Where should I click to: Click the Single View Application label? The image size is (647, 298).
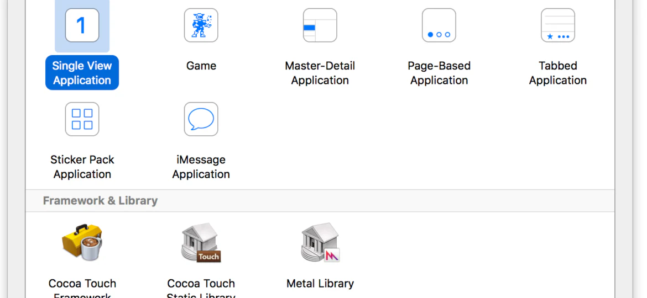tap(82, 73)
